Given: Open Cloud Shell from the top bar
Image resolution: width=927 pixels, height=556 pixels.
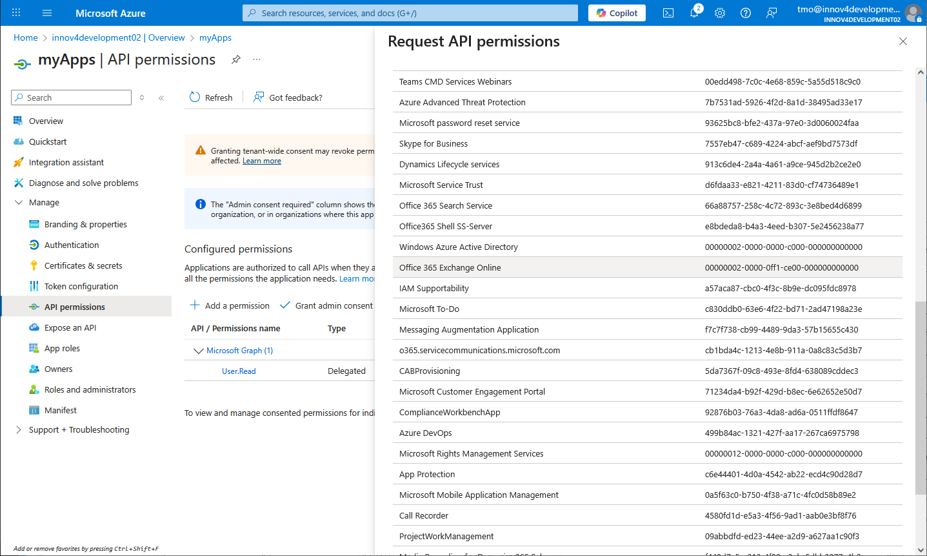Looking at the screenshot, I should point(668,13).
